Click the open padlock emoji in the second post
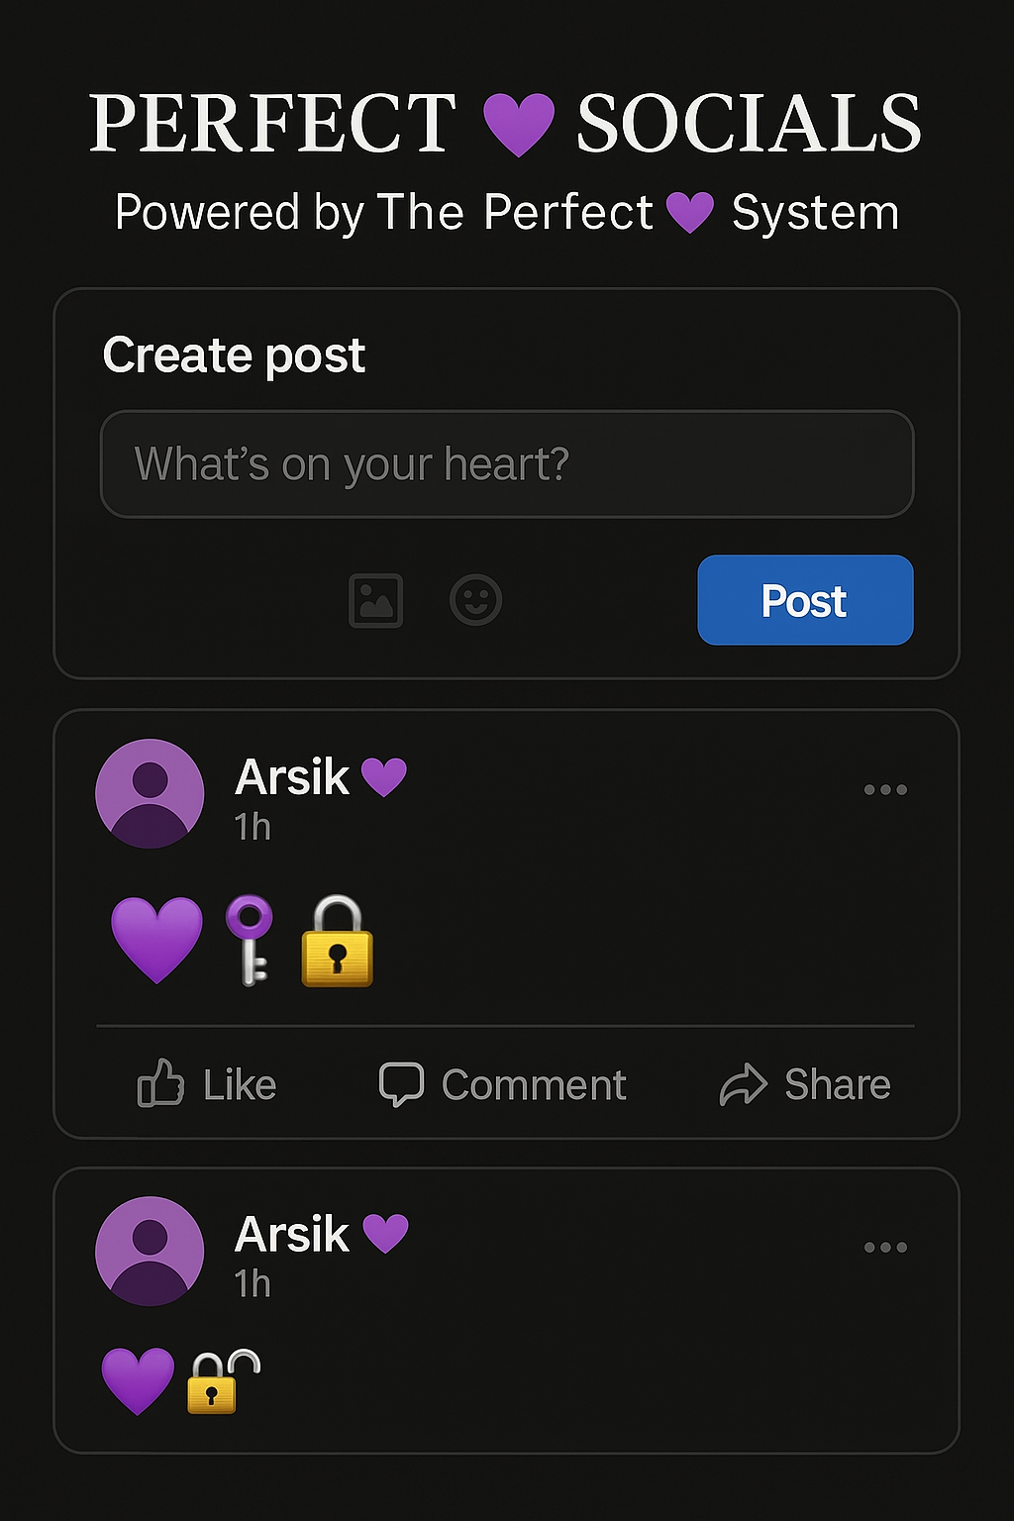The image size is (1014, 1521). click(x=223, y=1381)
